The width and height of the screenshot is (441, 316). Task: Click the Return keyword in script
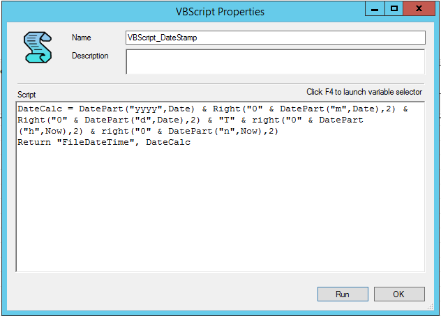[x=34, y=142]
